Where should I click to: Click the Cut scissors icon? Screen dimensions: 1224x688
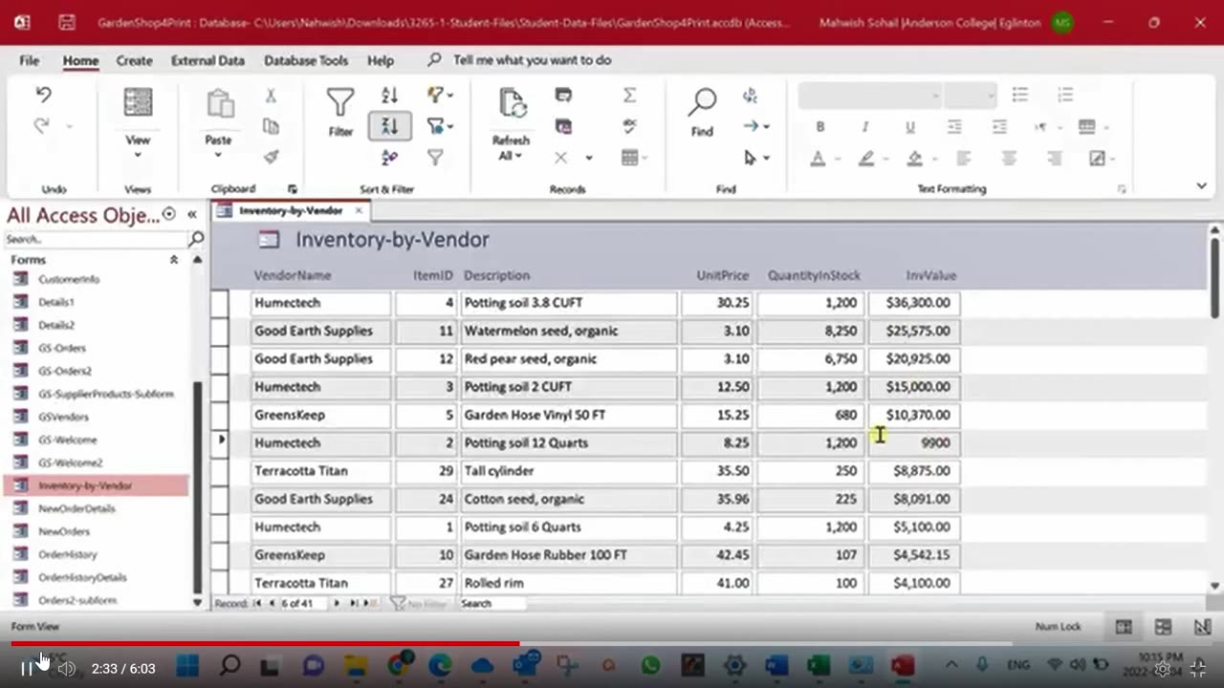(271, 96)
